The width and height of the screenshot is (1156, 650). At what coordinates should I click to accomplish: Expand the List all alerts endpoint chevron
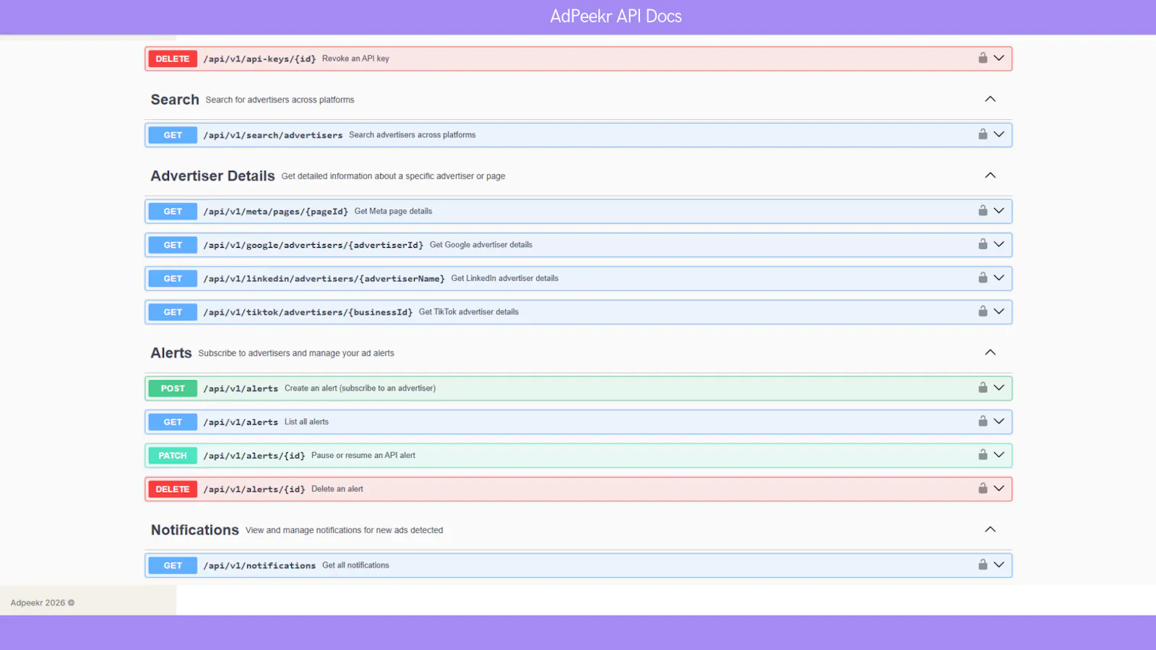(x=999, y=421)
